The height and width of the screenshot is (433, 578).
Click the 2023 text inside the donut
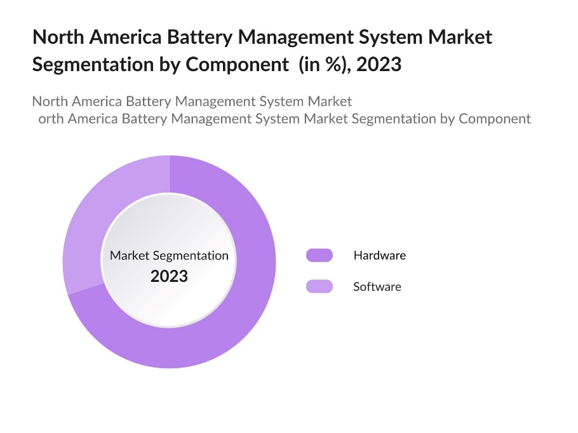(x=169, y=276)
